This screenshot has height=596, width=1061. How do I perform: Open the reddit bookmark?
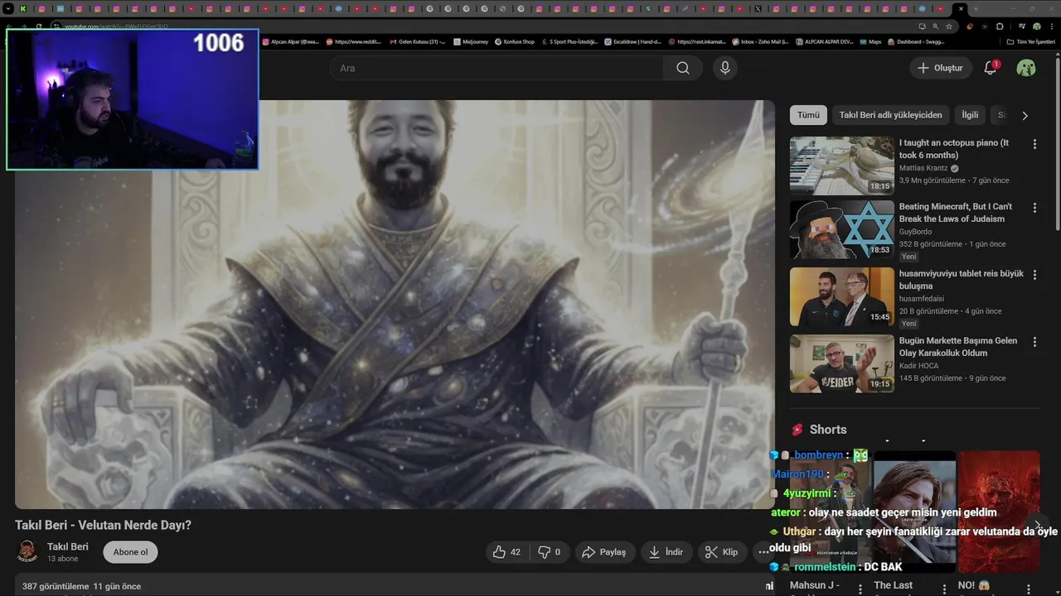pyautogui.click(x=354, y=41)
